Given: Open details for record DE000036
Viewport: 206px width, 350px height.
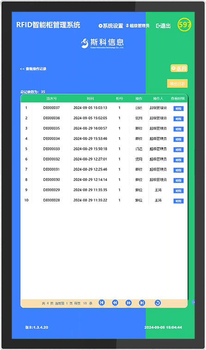Looking at the screenshot, I should pyautogui.click(x=178, y=119).
